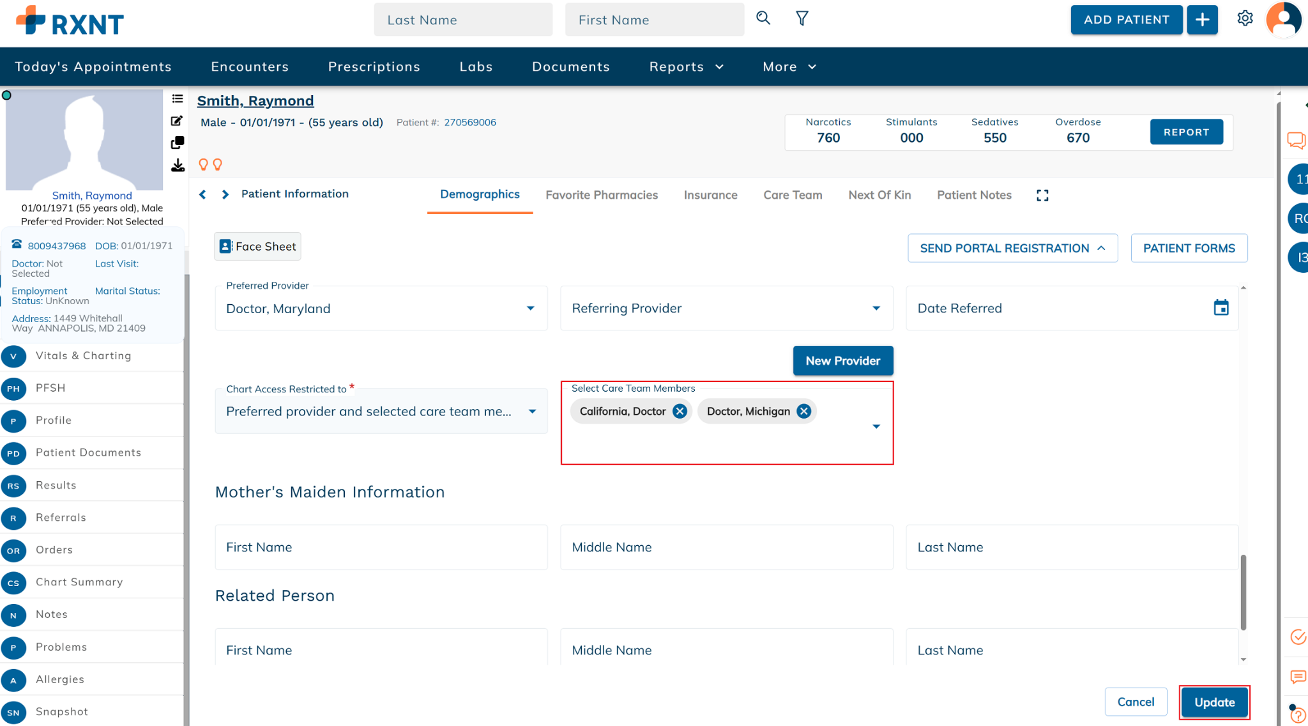1308x726 pixels.
Task: Open the Prescriptions menu item
Action: coord(374,66)
